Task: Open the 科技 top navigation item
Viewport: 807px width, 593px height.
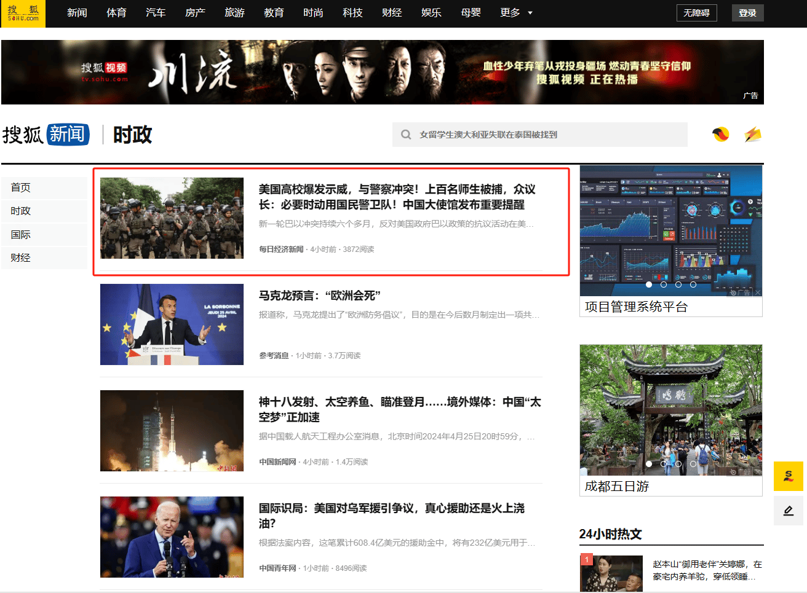Action: pyautogui.click(x=352, y=13)
